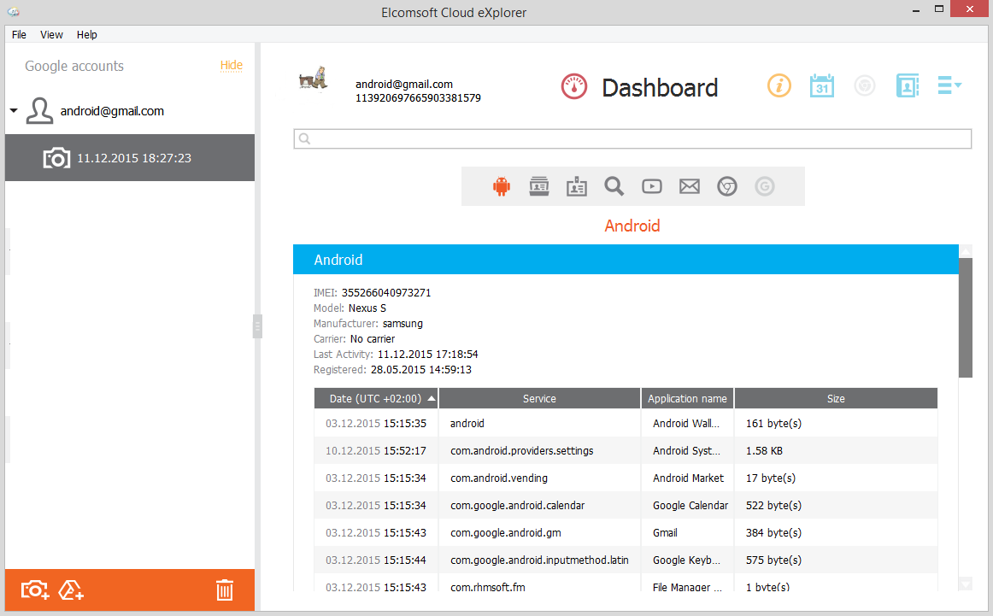The height and width of the screenshot is (616, 993).
Task: Expand the header hamburger menu dropdown
Action: click(949, 85)
